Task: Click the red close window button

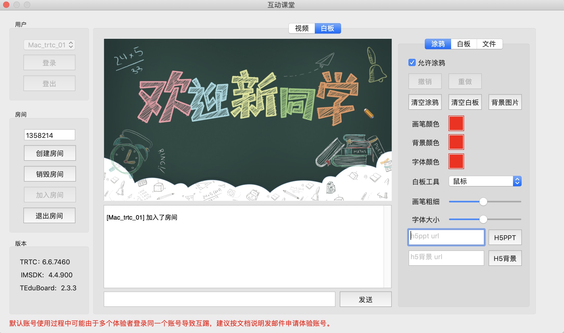Action: (6, 5)
